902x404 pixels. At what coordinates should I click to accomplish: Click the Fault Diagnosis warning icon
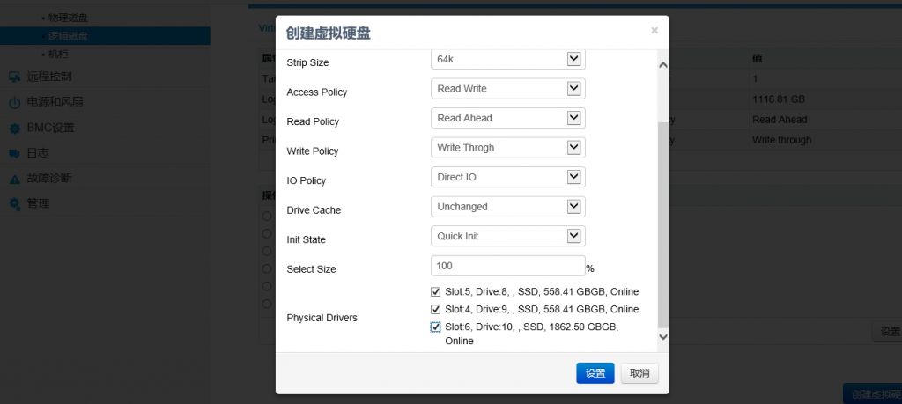(14, 179)
